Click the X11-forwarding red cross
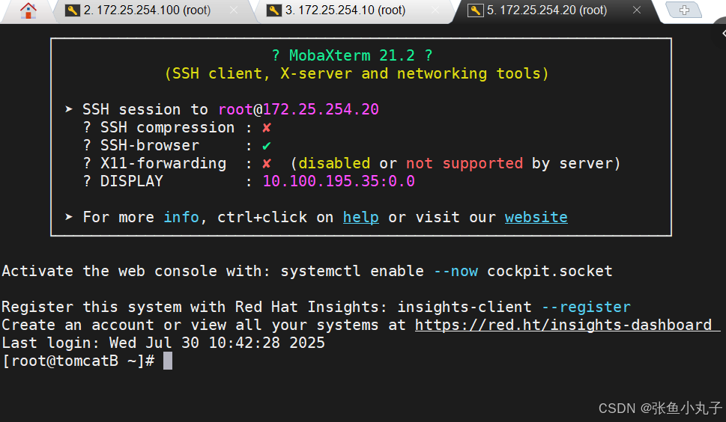The height and width of the screenshot is (422, 726). tap(267, 164)
